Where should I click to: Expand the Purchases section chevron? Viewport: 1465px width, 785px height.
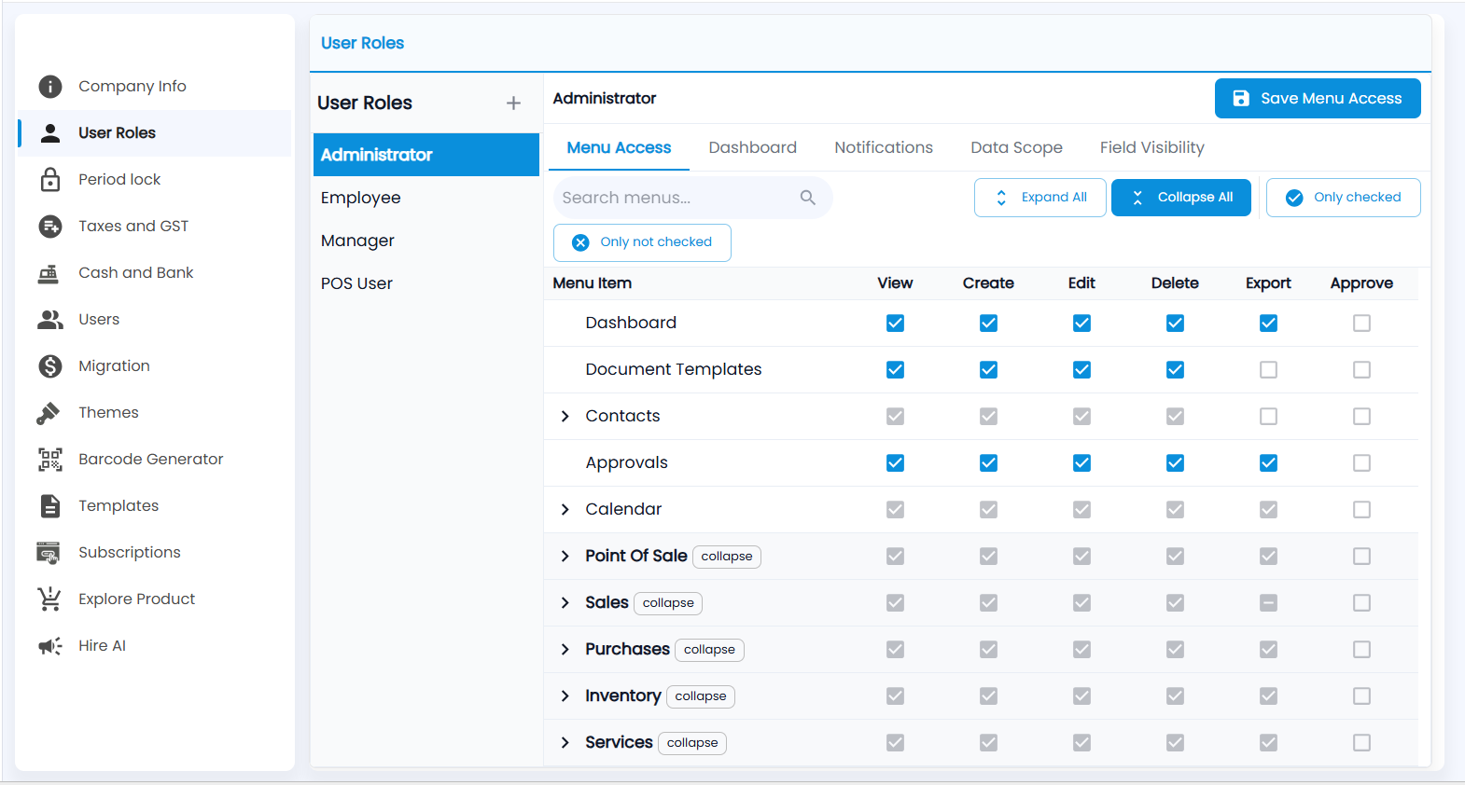[565, 650]
